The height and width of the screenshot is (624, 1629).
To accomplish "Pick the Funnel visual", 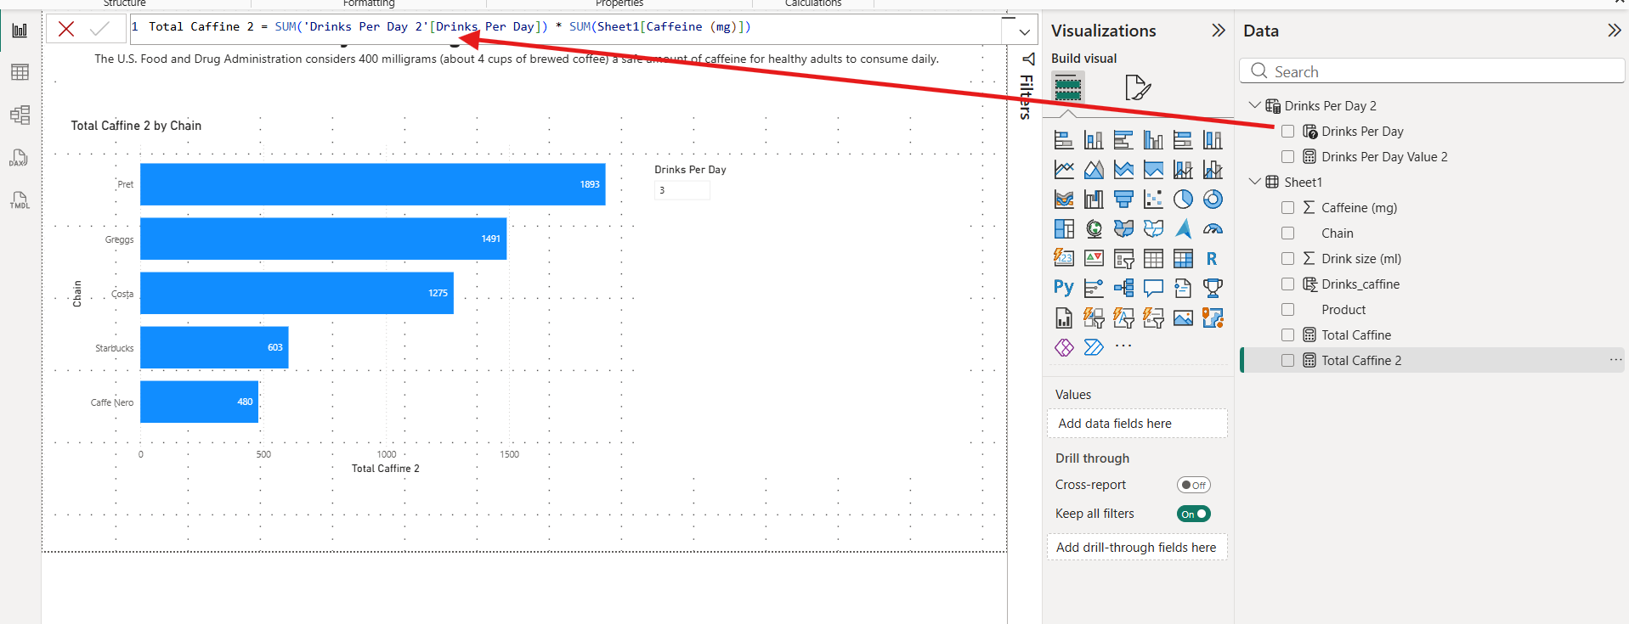I will click(x=1123, y=200).
